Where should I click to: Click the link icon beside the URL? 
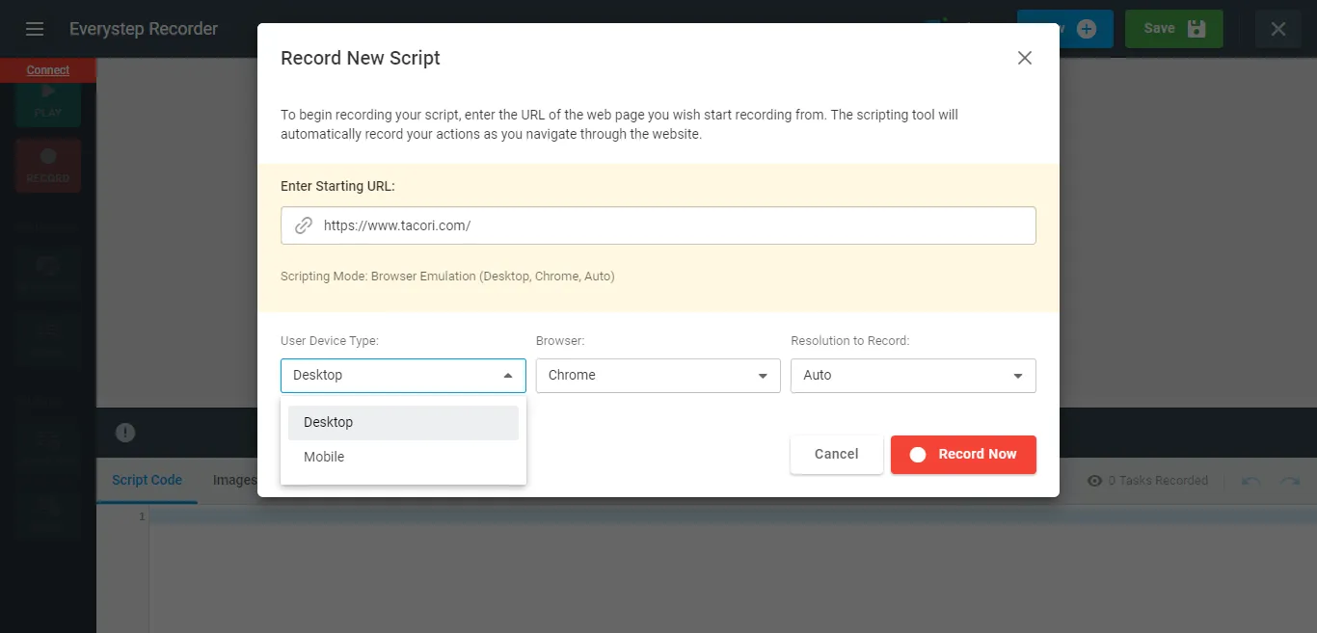[x=304, y=225]
